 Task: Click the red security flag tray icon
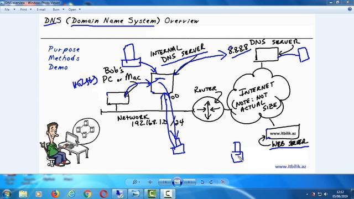click(x=313, y=194)
